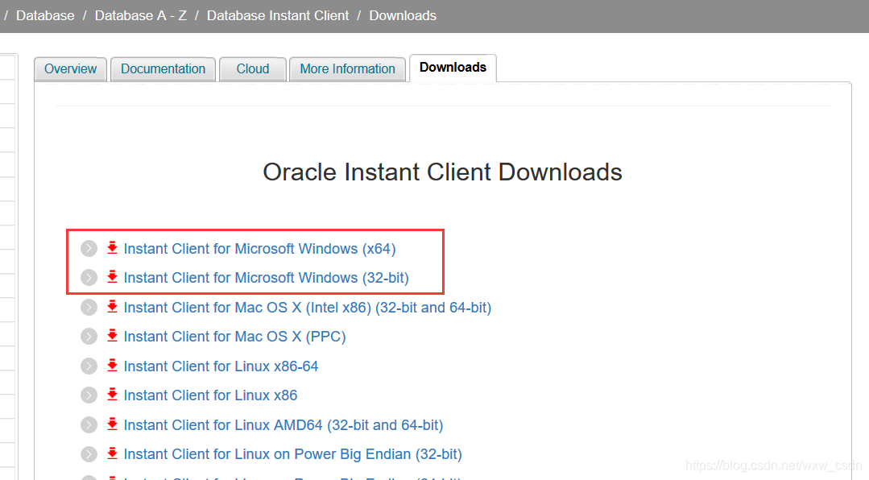This screenshot has width=869, height=480.
Task: Expand chevron beside Instant Client for Linux x86
Action: coord(89,395)
